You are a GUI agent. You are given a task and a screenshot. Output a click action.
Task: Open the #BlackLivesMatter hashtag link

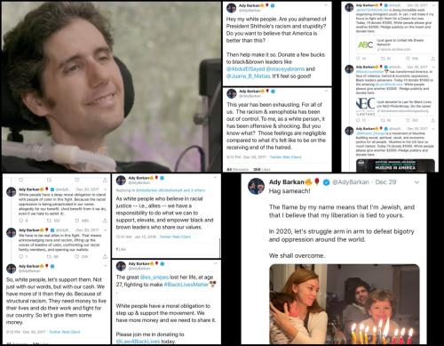click(186, 285)
